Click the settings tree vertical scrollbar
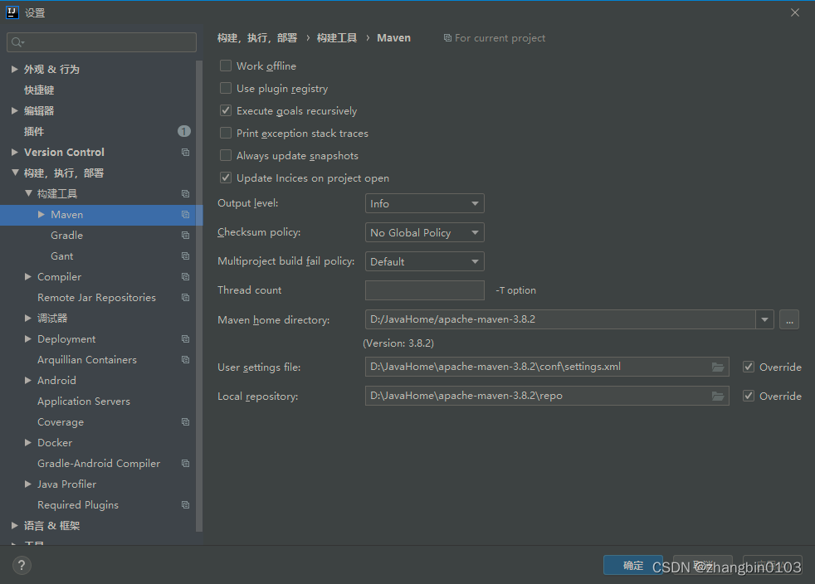The width and height of the screenshot is (815, 584). (199, 296)
